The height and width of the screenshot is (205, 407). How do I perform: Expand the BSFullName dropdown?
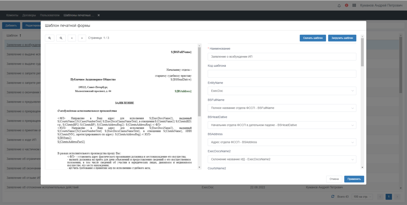tap(282, 108)
